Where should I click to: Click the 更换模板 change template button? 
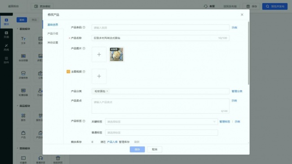coord(42,6)
